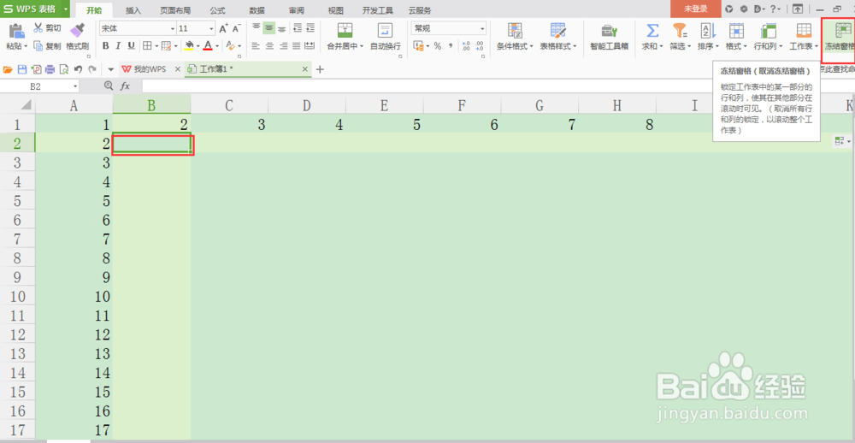Image resolution: width=855 pixels, height=443 pixels.
Task: Expand the Conditional Formatting (条件格式) dropdown
Action: pos(531,47)
